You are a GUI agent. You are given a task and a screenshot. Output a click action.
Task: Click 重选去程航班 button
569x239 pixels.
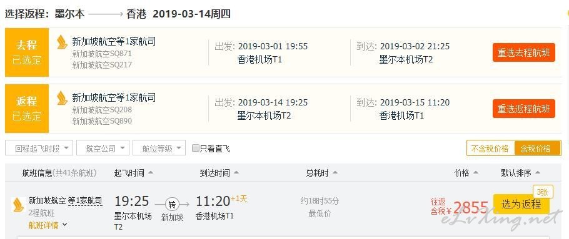(523, 52)
